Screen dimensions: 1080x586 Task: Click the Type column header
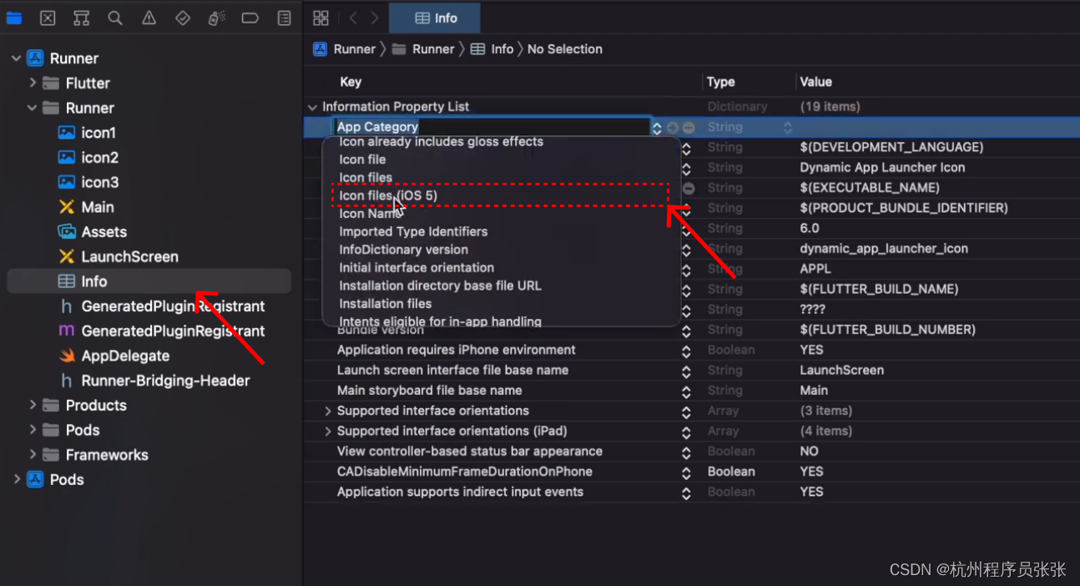[x=720, y=82]
